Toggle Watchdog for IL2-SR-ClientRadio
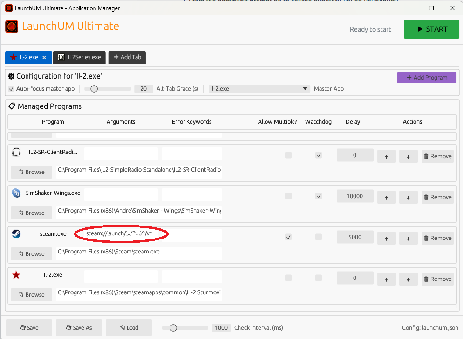The image size is (463, 339). click(318, 155)
